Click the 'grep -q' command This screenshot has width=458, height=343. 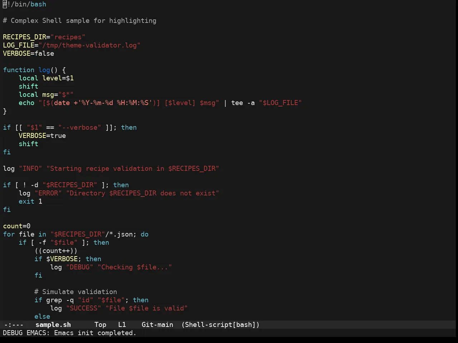(60, 300)
